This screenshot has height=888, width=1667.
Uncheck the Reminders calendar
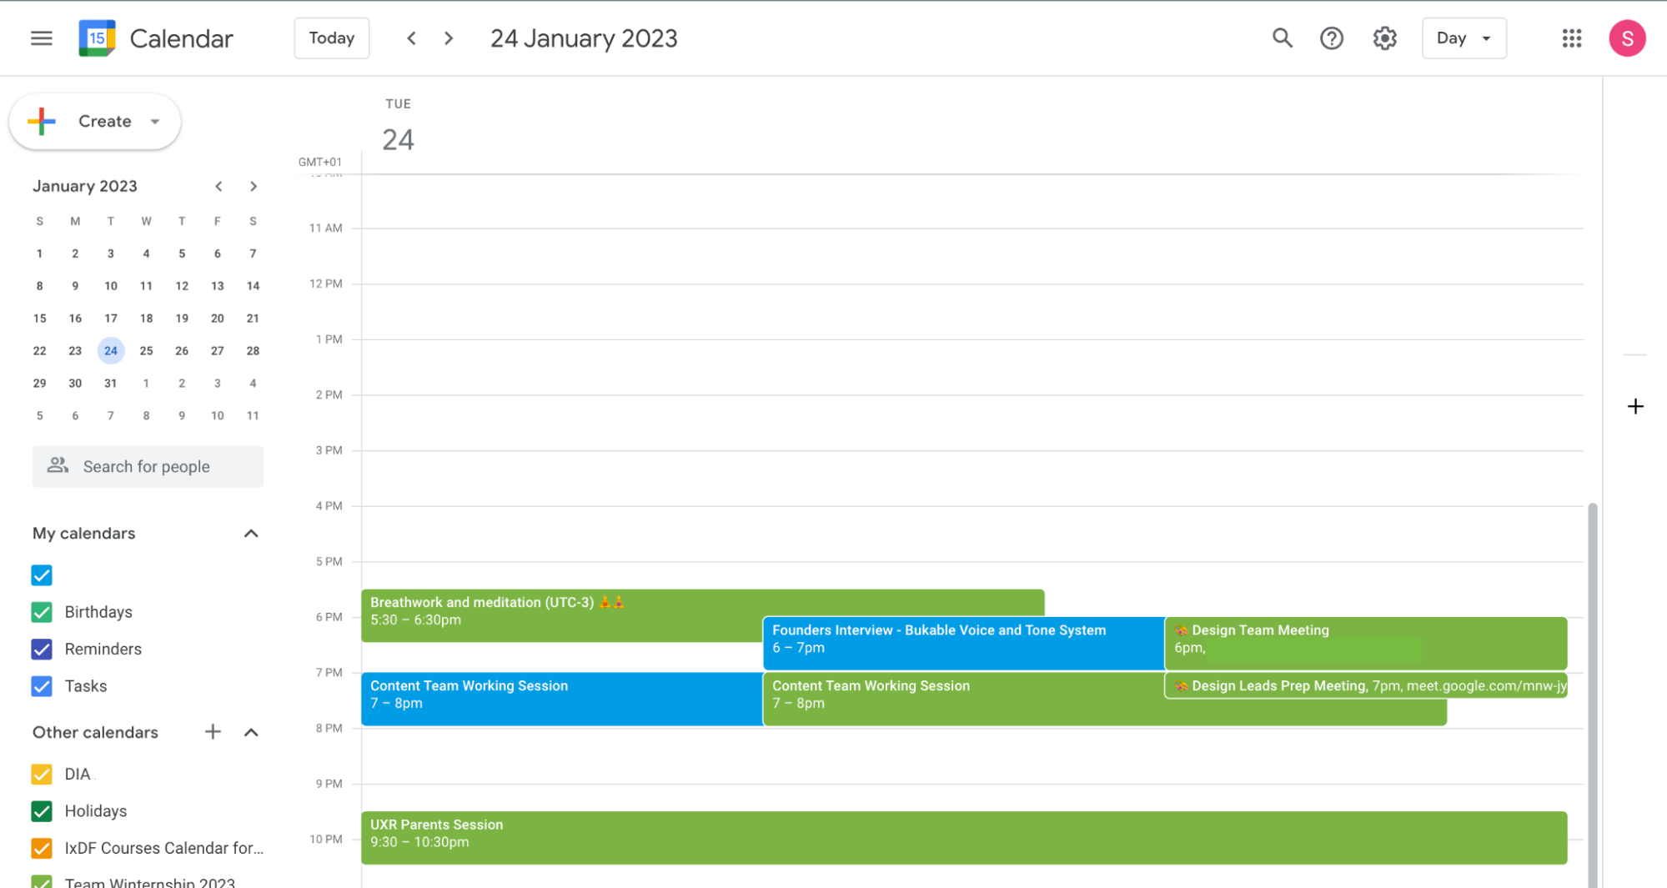42,649
